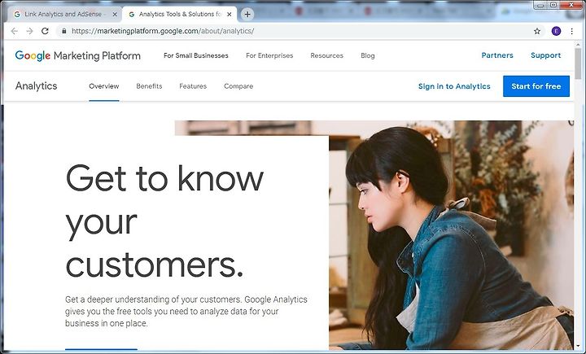Go to the Blog link
Viewport: 586px width, 354px height.
pos(368,55)
